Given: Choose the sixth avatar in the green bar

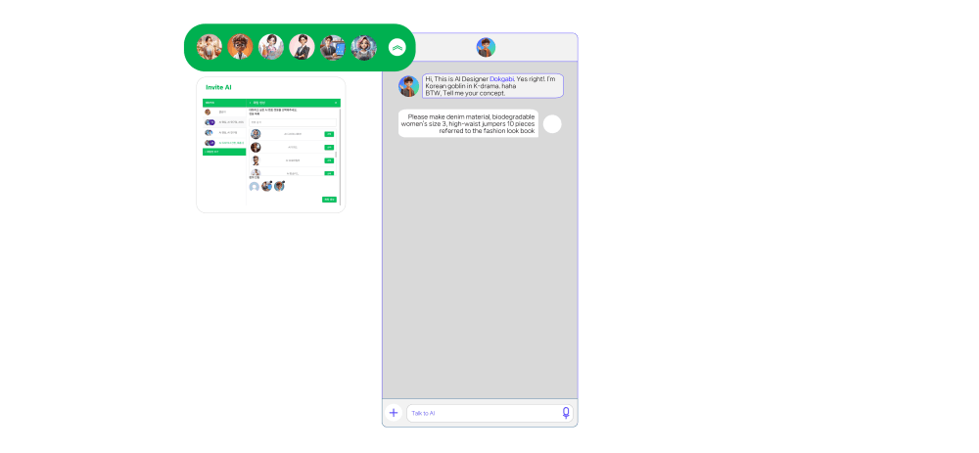Looking at the screenshot, I should (x=363, y=47).
